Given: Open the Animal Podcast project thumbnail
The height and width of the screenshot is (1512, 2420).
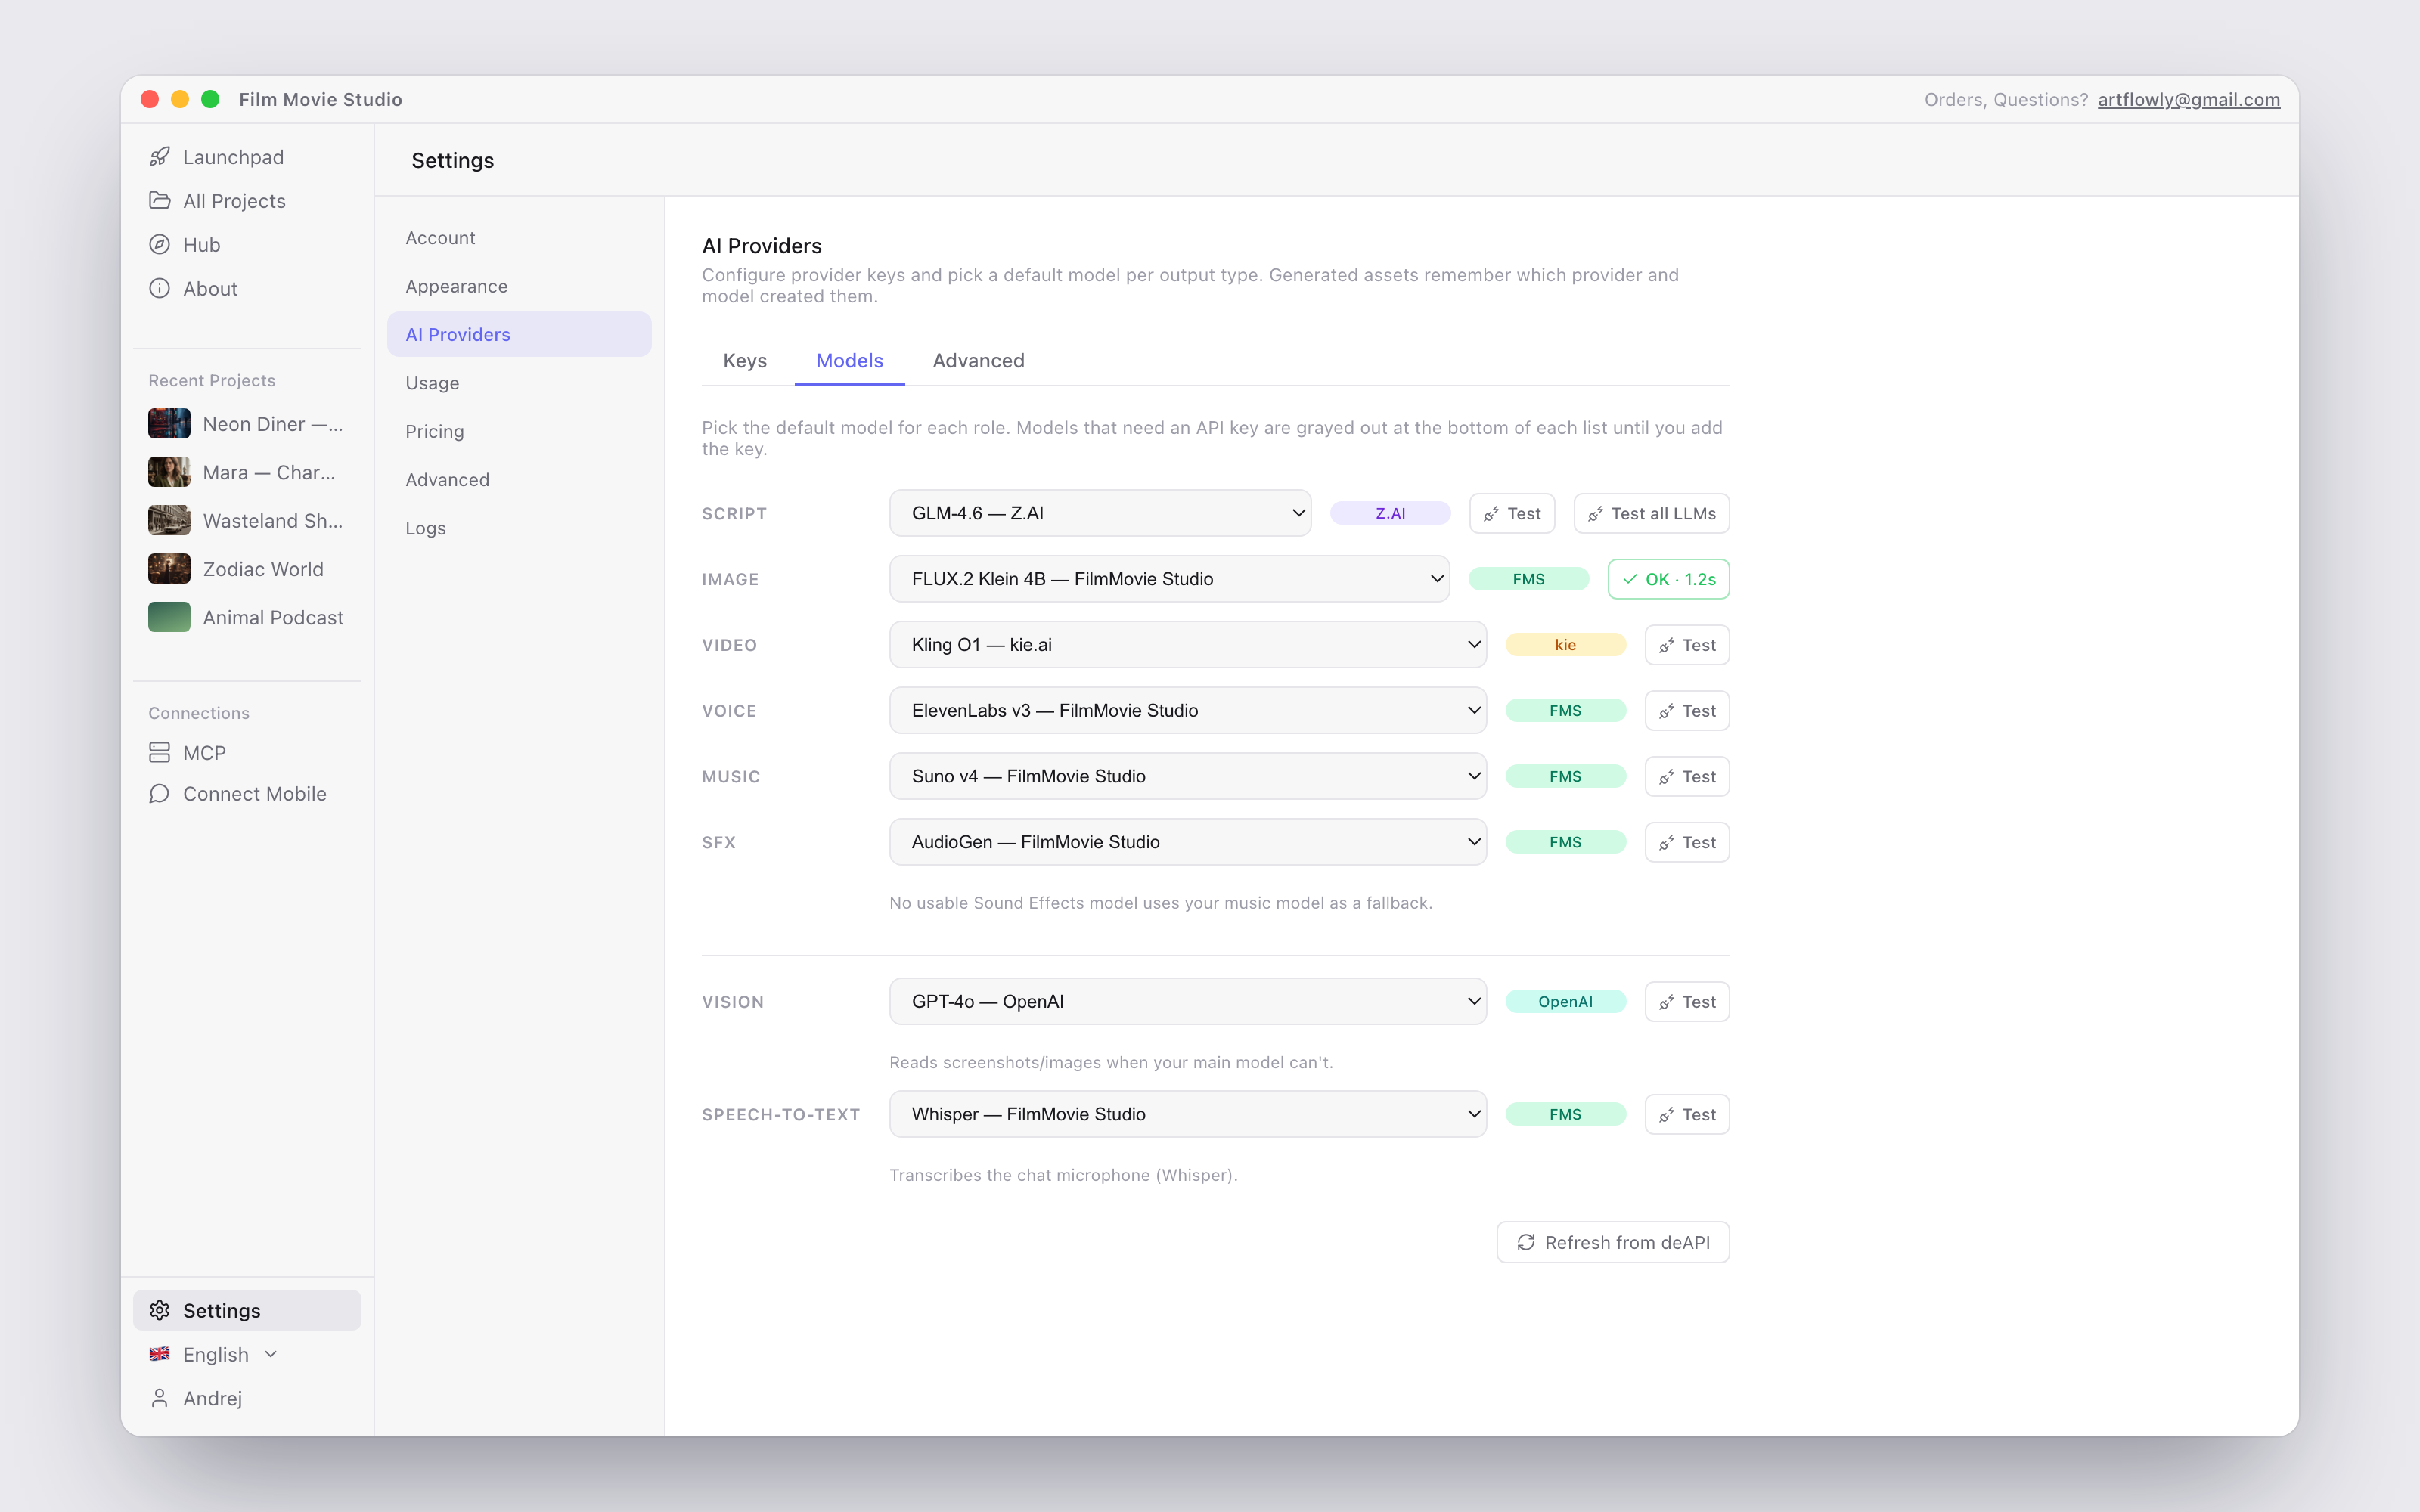Looking at the screenshot, I should pyautogui.click(x=169, y=617).
